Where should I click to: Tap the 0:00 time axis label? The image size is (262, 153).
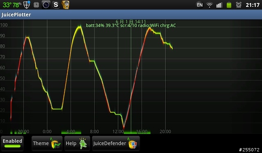pos(47,131)
